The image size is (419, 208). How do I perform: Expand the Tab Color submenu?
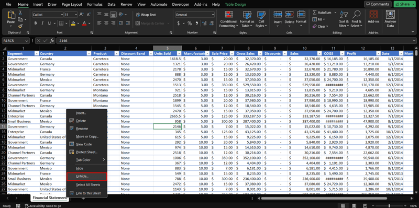[87, 160]
